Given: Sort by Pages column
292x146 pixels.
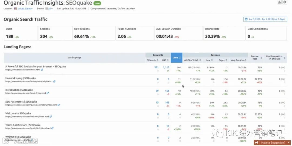Looking at the screenshot, I should pyautogui.click(x=223, y=60).
